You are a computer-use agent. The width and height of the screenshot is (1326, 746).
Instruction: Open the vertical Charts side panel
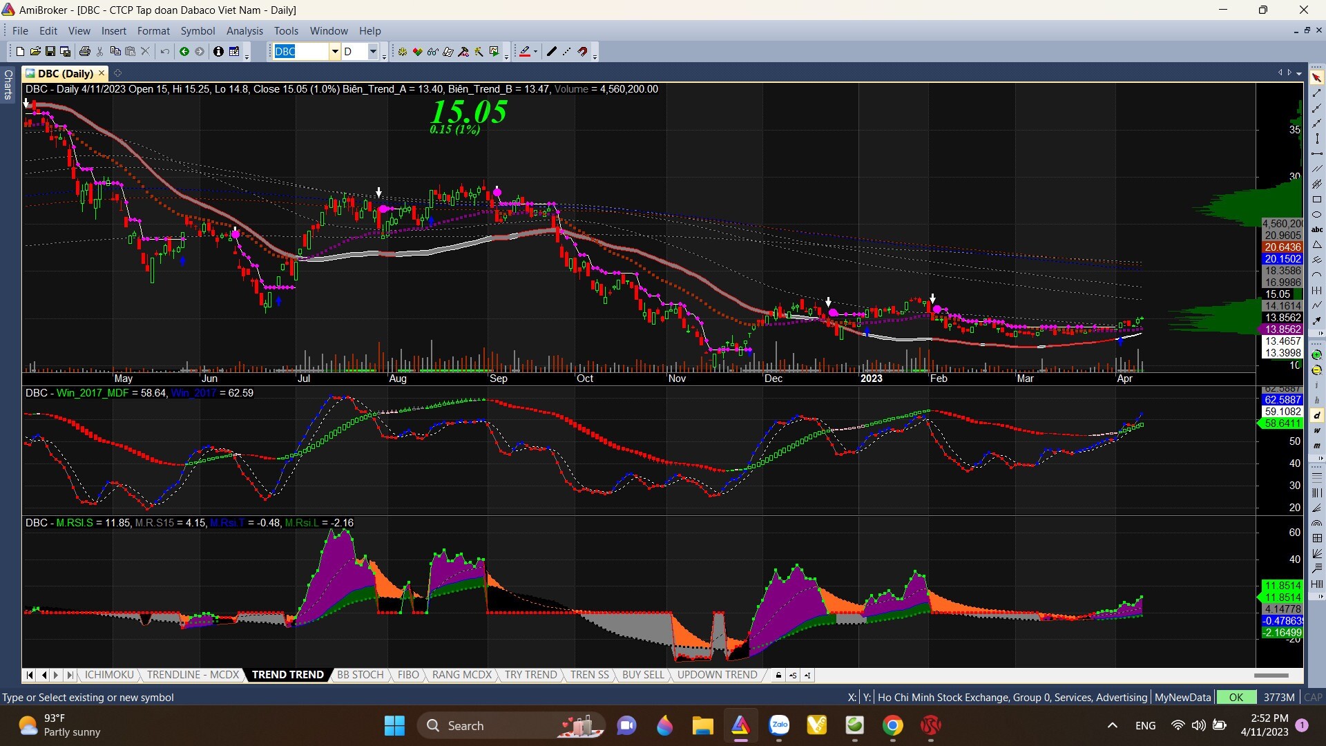click(8, 84)
